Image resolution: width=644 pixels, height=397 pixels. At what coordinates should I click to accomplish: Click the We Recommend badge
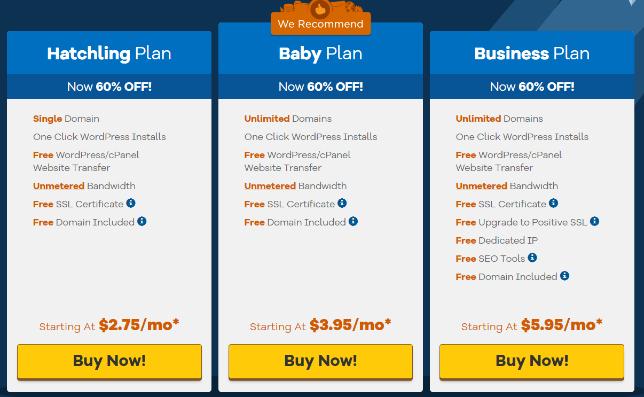[320, 24]
